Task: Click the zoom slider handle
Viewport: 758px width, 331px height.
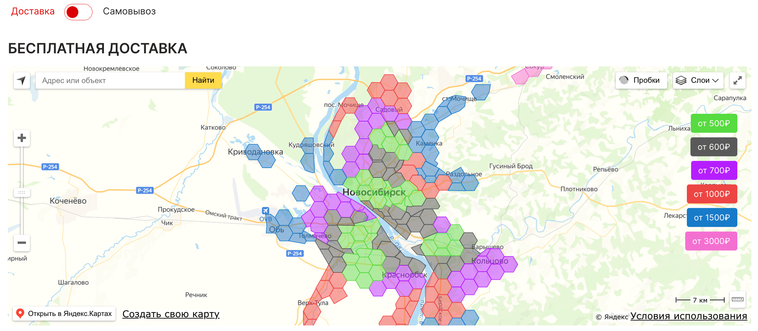Action: click(x=22, y=192)
